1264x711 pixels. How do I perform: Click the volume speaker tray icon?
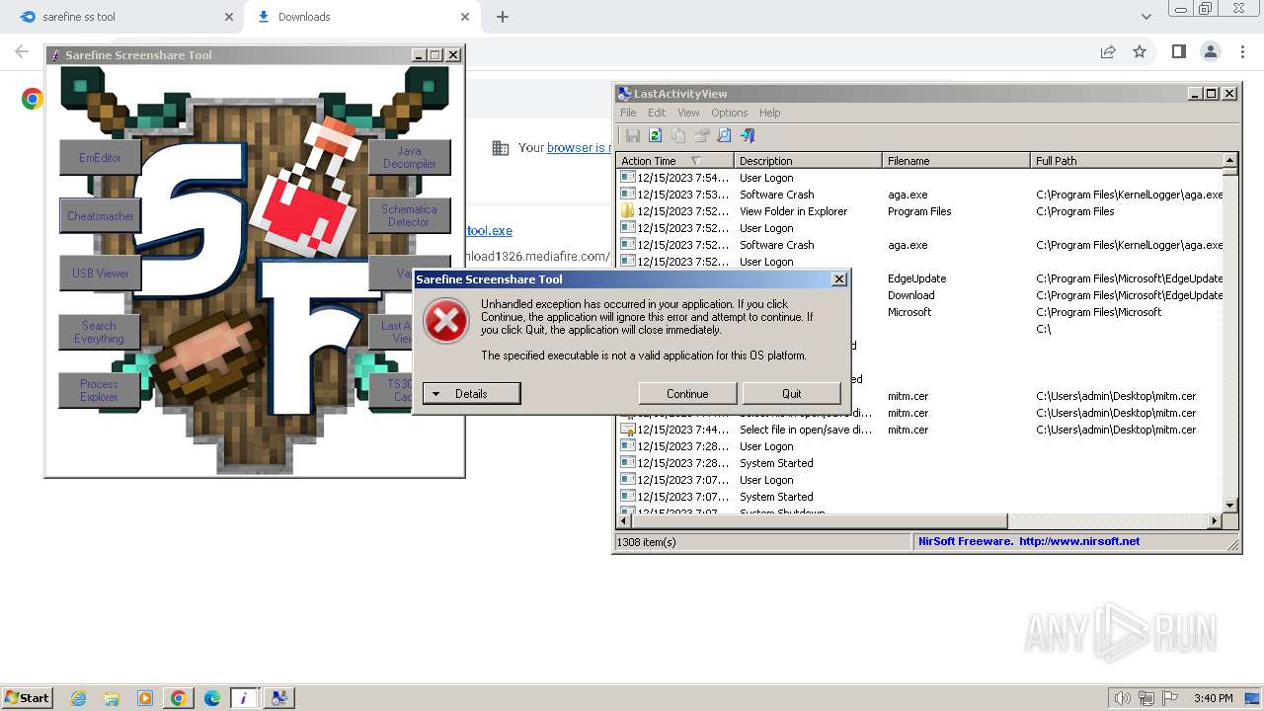click(1122, 698)
